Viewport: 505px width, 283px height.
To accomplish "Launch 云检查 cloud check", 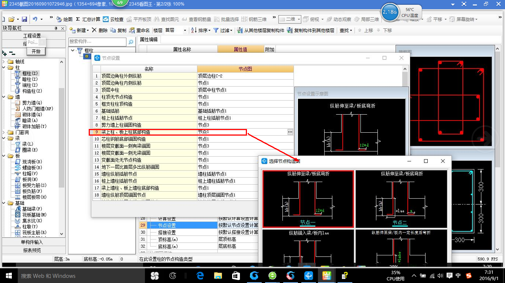I will [x=113, y=19].
